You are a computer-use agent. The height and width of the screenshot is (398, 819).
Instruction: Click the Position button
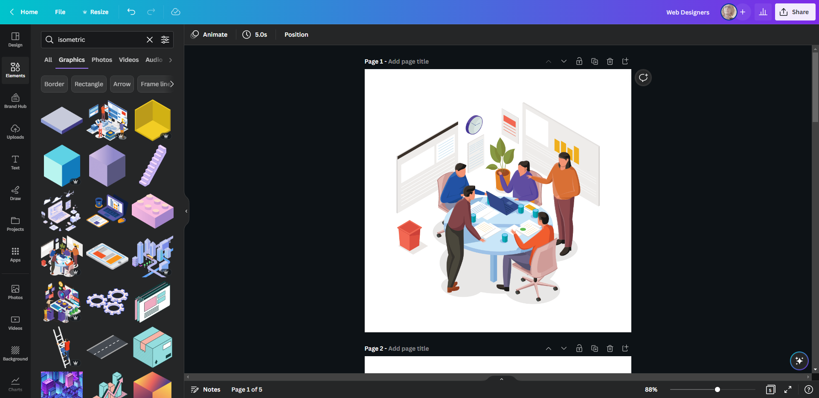point(296,35)
